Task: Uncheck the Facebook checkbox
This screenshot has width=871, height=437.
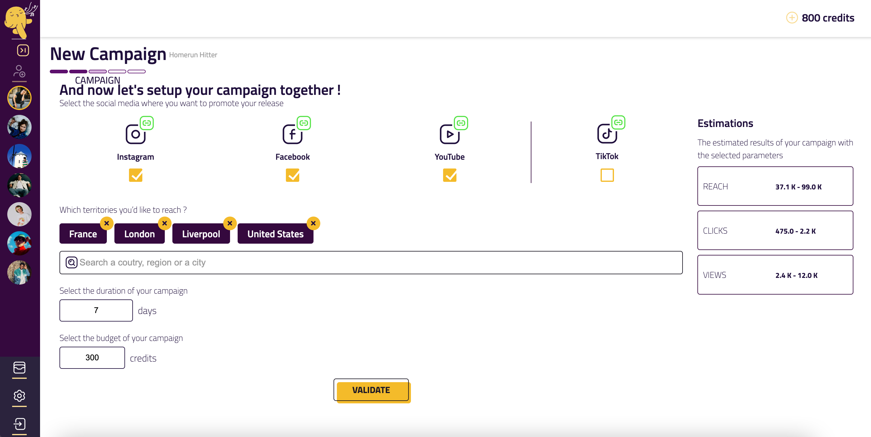Action: click(x=293, y=175)
